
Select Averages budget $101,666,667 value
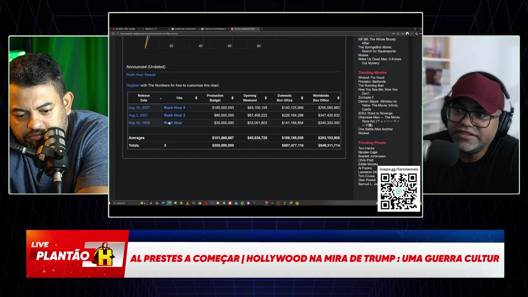pyautogui.click(x=223, y=138)
